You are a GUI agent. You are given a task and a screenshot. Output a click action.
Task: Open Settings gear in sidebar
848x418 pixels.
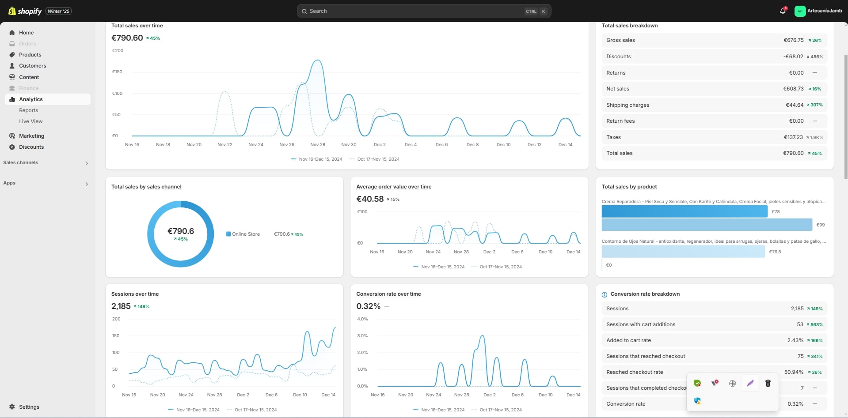[x=12, y=407]
